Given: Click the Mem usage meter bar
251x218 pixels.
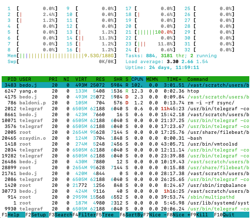Looking at the screenshot, I should (62, 56).
